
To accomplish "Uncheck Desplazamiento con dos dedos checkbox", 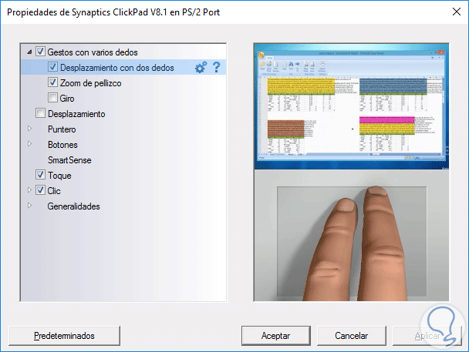I will pyautogui.click(x=52, y=67).
